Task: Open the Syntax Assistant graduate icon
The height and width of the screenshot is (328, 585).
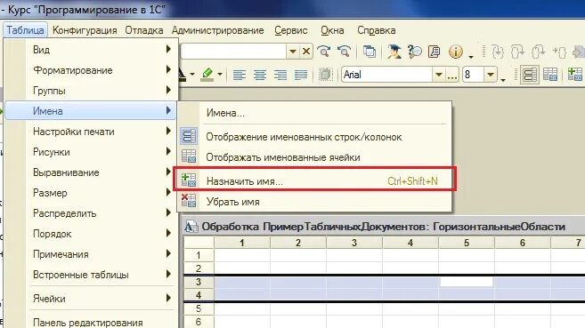Action: point(394,52)
